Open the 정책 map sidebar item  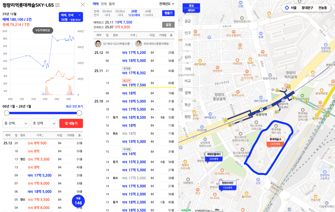[188, 93]
